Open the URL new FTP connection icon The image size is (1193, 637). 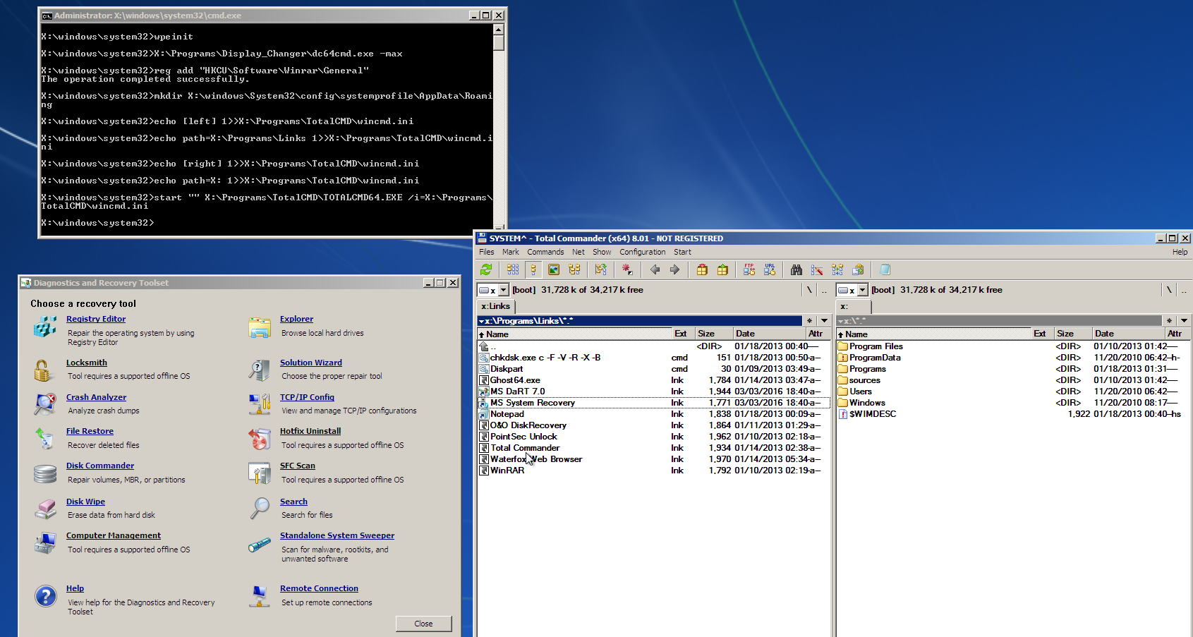point(770,269)
